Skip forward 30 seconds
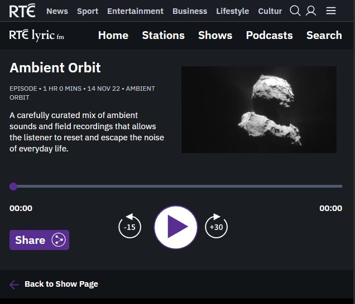The width and height of the screenshot is (355, 304). [x=216, y=227]
